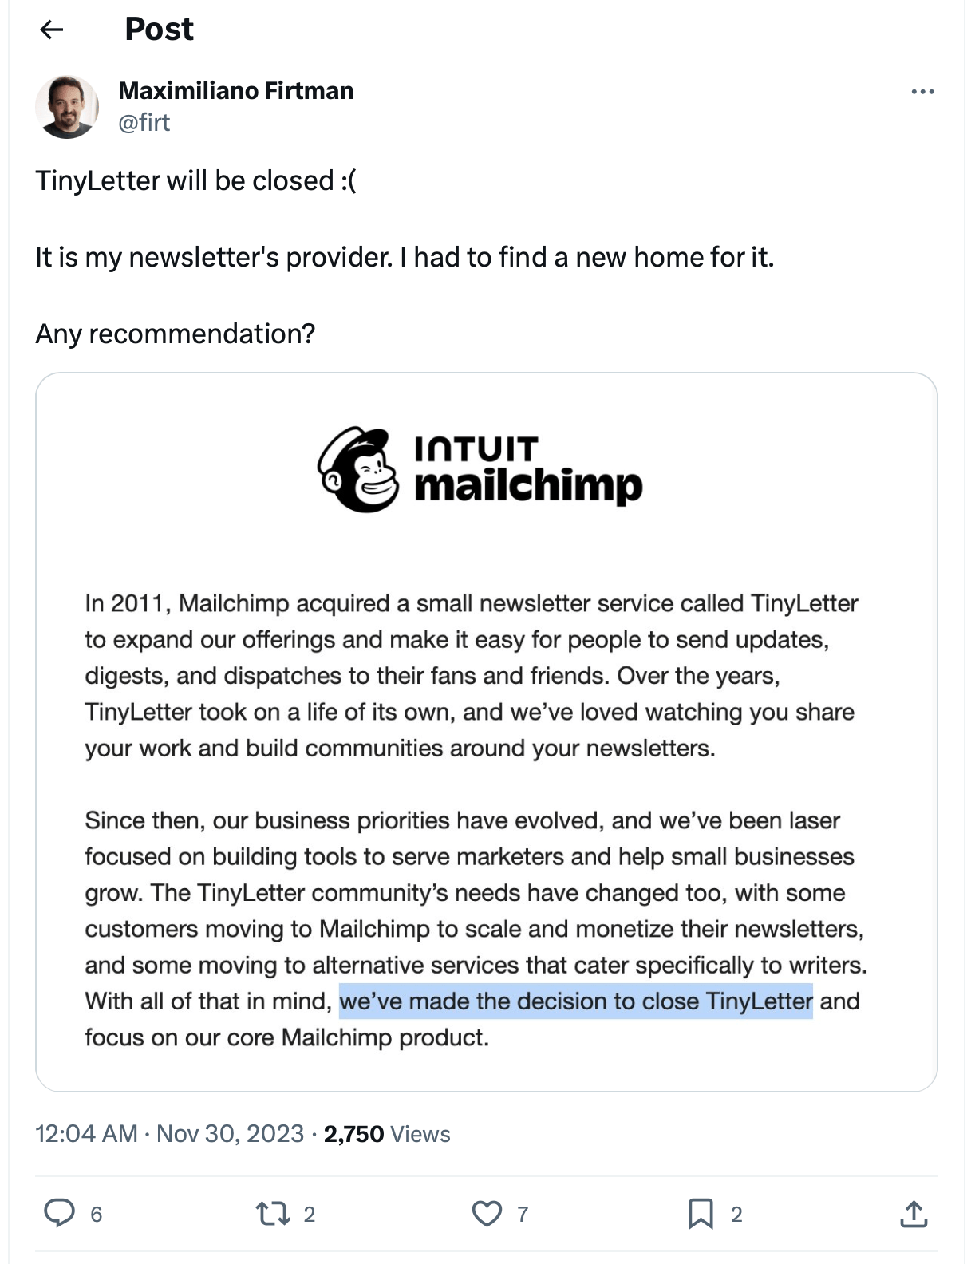The width and height of the screenshot is (975, 1264).
Task: Select the Post header label
Action: pyautogui.click(x=157, y=29)
